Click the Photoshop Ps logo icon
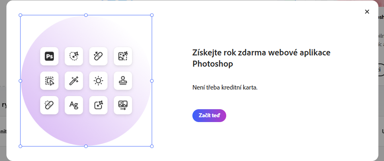This screenshot has height=161, width=384. (50, 56)
